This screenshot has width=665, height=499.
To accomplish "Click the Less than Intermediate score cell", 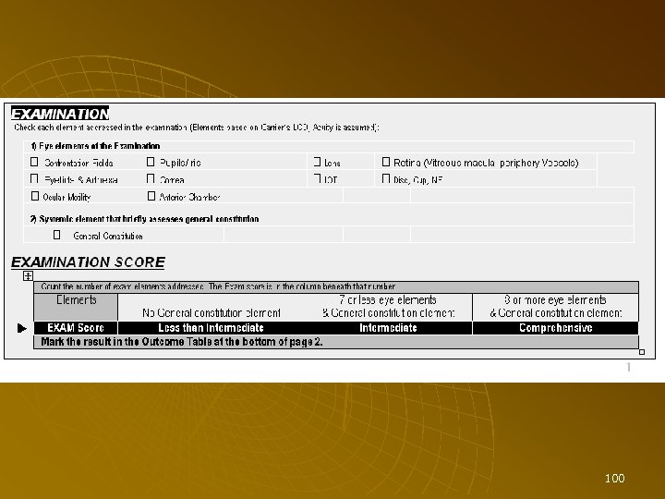I will pos(211,328).
